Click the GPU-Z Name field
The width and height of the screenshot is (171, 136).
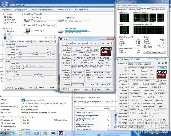pyautogui.click(x=142, y=68)
